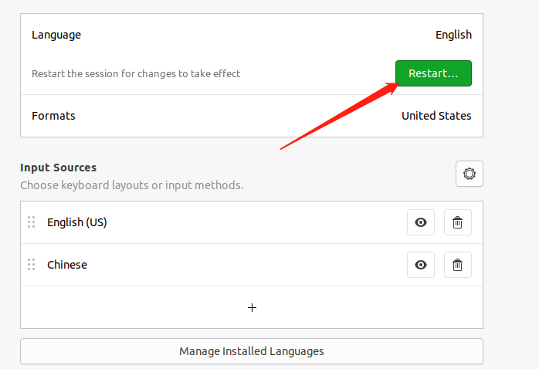
Task: Preview the English (US) keyboard layout
Action: coord(420,222)
